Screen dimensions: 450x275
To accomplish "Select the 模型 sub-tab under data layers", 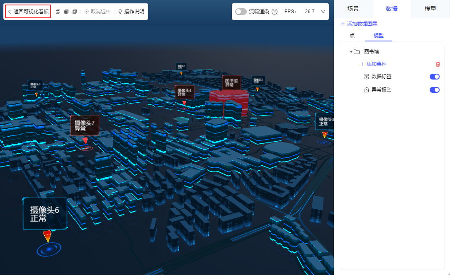I will click(379, 36).
